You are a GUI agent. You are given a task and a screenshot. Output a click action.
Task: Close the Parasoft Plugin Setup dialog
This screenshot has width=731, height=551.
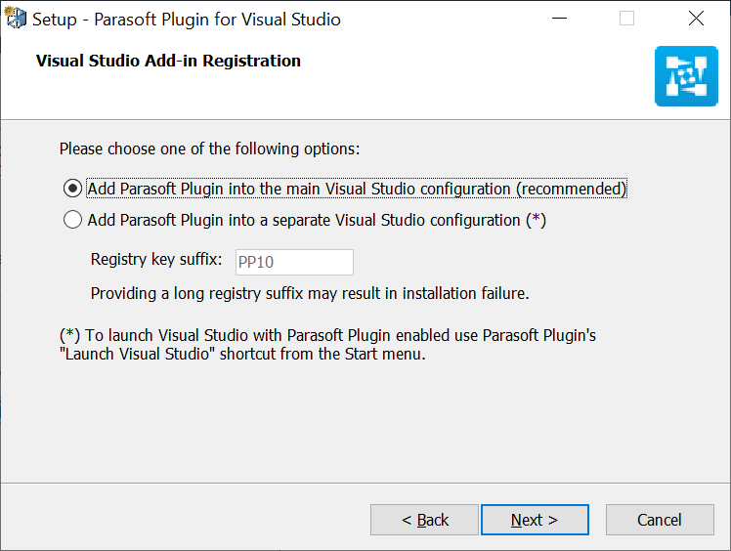pos(696,19)
